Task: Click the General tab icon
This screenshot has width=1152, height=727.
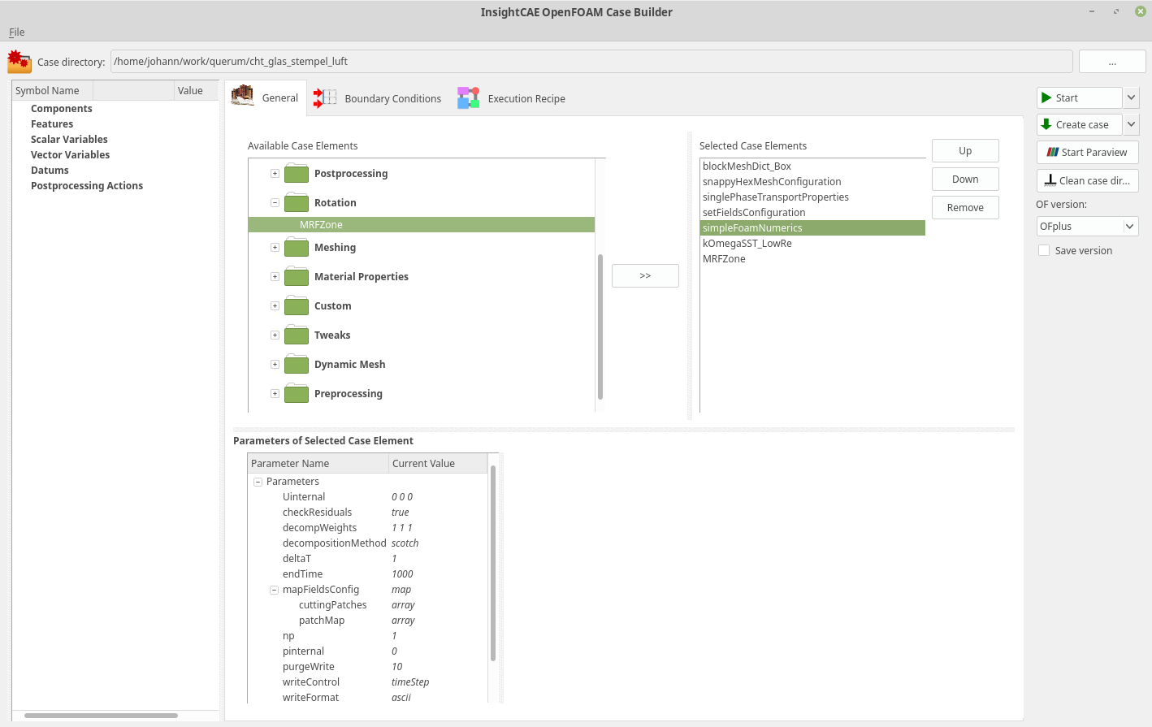Action: click(243, 97)
